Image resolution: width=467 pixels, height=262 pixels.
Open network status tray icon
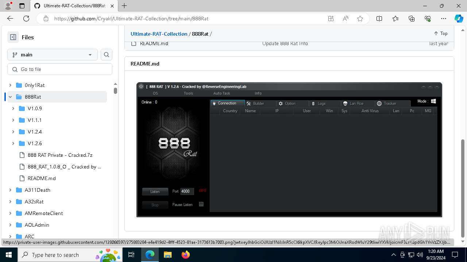(x=411, y=255)
